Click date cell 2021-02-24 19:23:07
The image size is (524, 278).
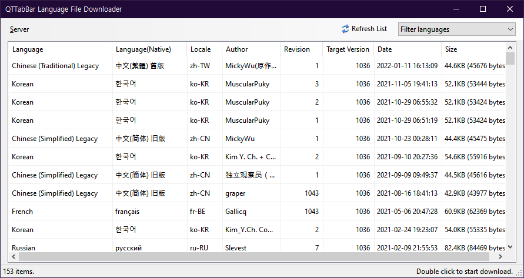tap(407, 230)
